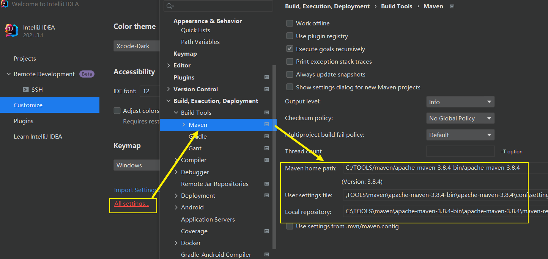The image size is (548, 259).
Task: Click Build, Execution, Deployment breadcrumb
Action: click(327, 6)
